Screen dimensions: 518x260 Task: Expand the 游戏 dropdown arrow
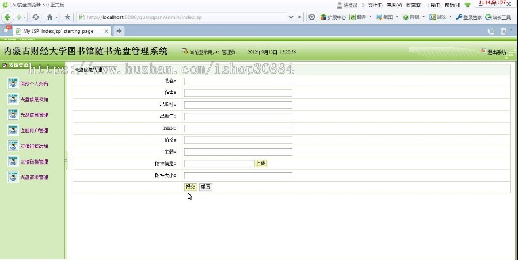pos(450,17)
